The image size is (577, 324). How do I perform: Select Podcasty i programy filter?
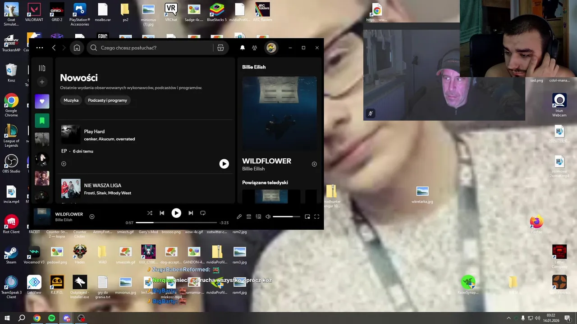pos(107,100)
